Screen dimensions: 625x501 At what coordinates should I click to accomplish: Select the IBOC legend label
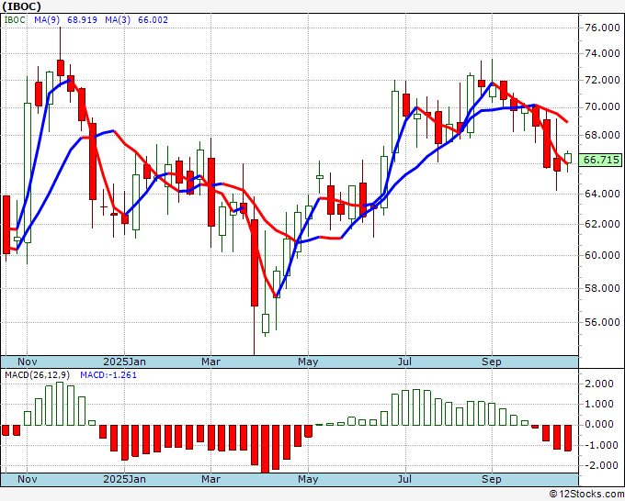(17, 19)
